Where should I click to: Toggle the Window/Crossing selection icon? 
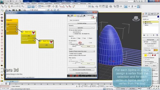tap(29, 6)
